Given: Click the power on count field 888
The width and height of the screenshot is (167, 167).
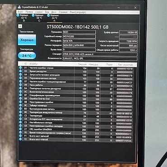Looking at the screenshot, I should (x=129, y=46).
